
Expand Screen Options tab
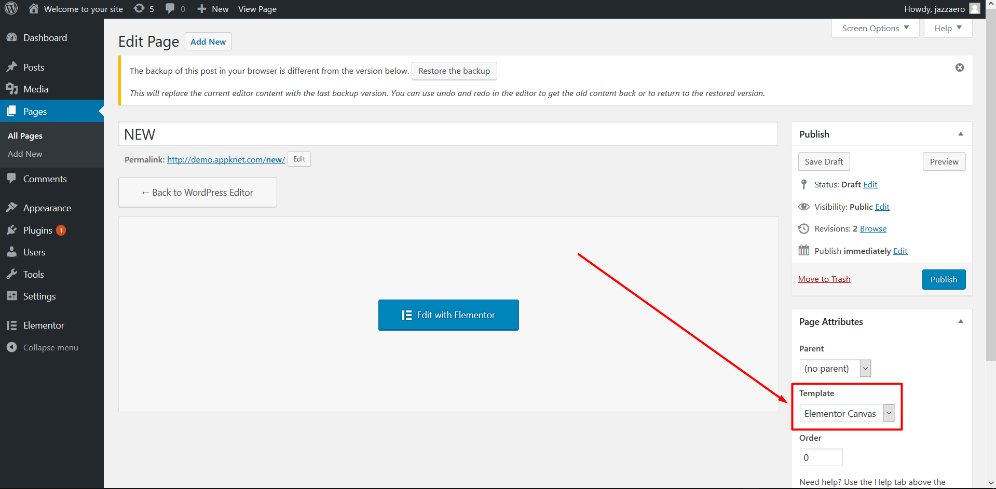point(875,28)
